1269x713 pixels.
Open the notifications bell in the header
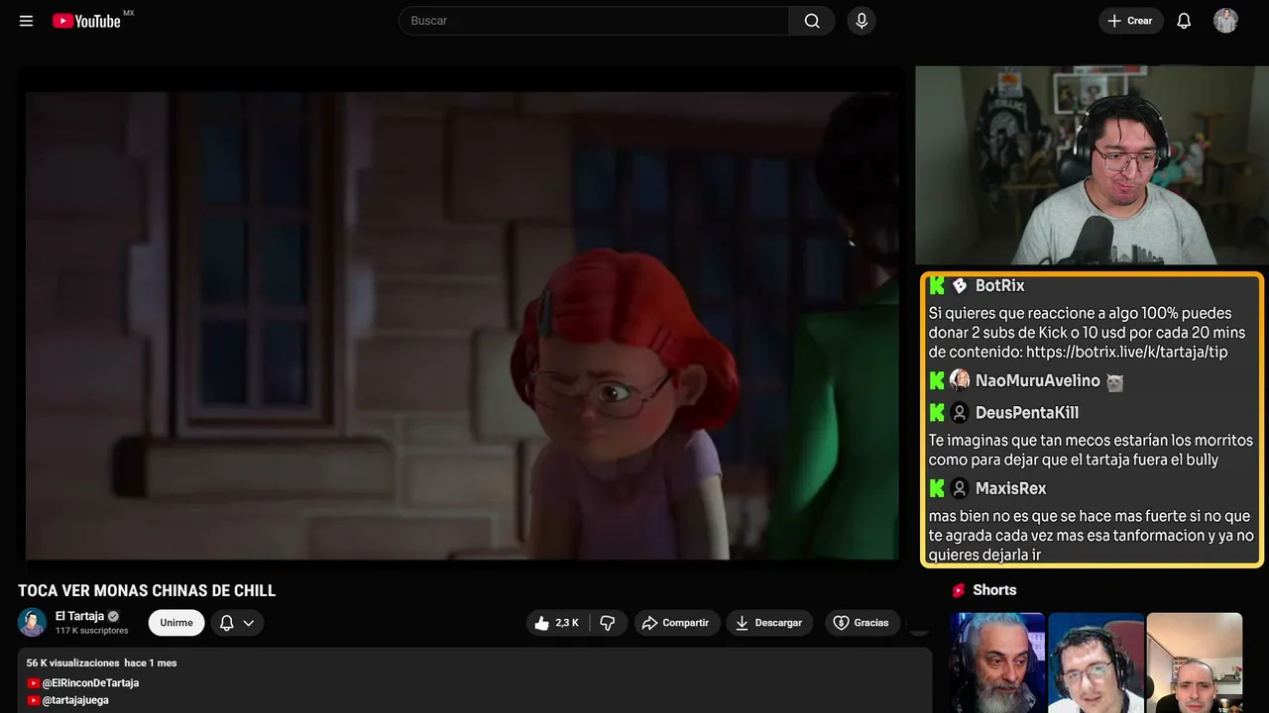coord(1184,21)
